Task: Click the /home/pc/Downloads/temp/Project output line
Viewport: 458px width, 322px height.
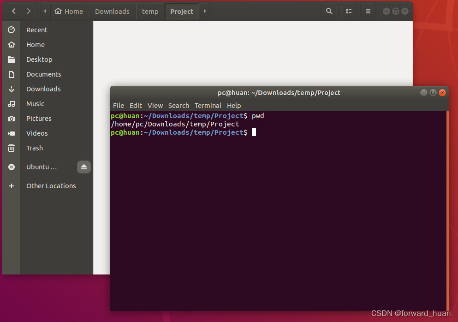Action: [175, 124]
